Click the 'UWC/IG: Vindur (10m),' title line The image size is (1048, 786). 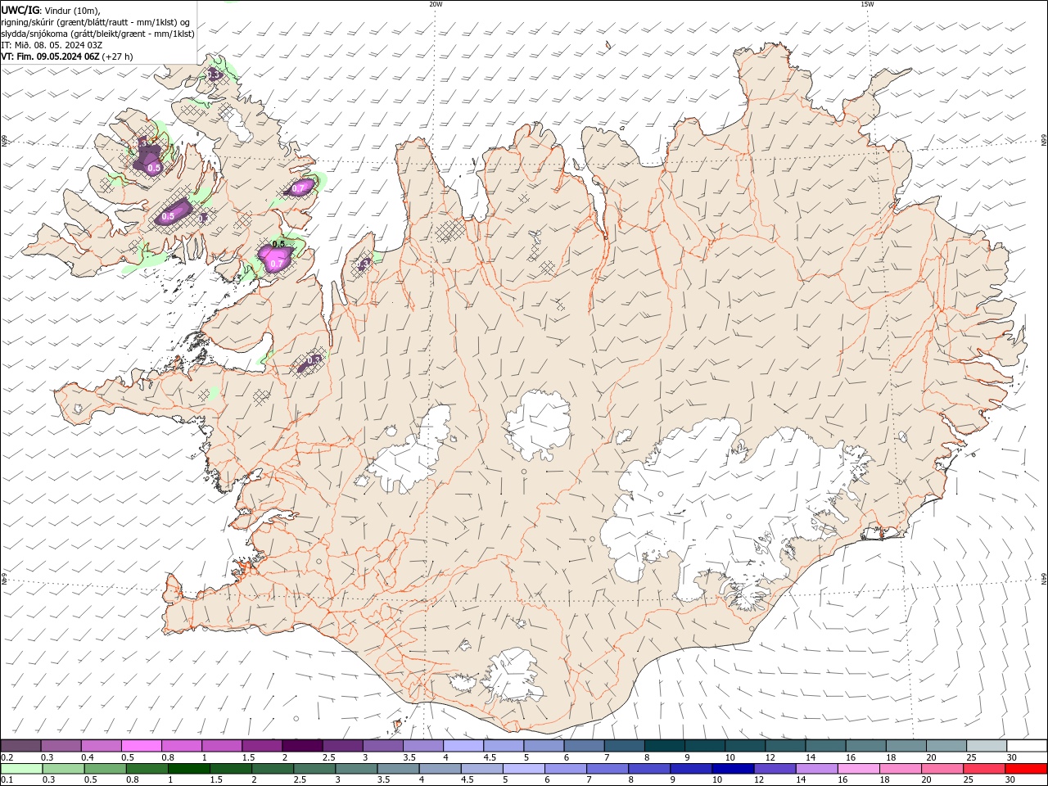(x=50, y=10)
